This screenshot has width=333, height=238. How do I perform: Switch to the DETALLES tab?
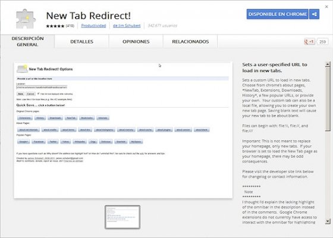click(x=82, y=42)
